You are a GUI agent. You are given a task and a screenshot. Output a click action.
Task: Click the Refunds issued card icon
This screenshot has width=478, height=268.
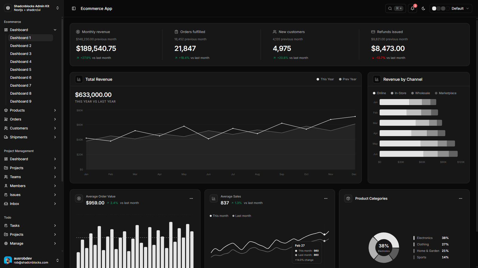(x=373, y=32)
